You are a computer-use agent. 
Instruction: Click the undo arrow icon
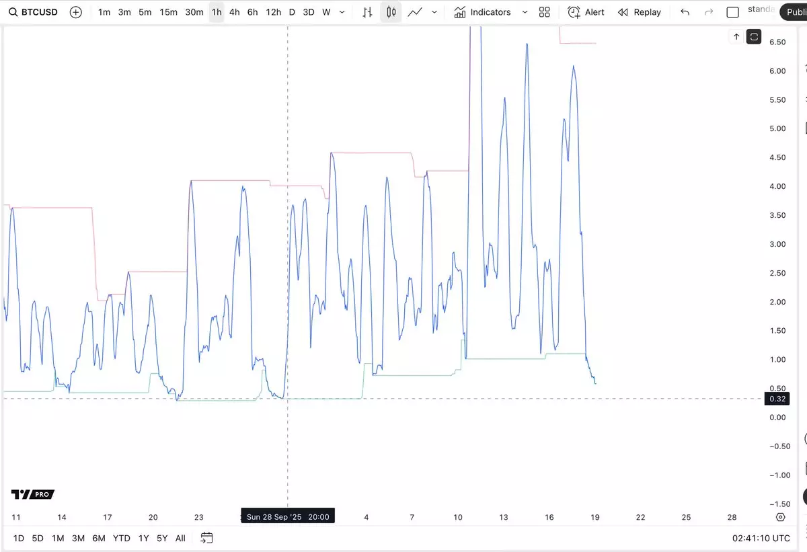[685, 12]
